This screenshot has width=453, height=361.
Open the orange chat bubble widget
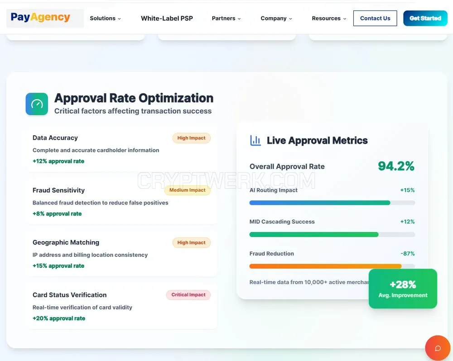pyautogui.click(x=438, y=348)
